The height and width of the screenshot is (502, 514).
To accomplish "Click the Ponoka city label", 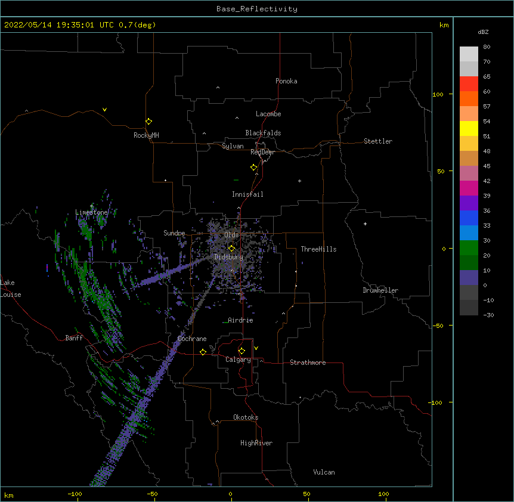I will point(286,81).
